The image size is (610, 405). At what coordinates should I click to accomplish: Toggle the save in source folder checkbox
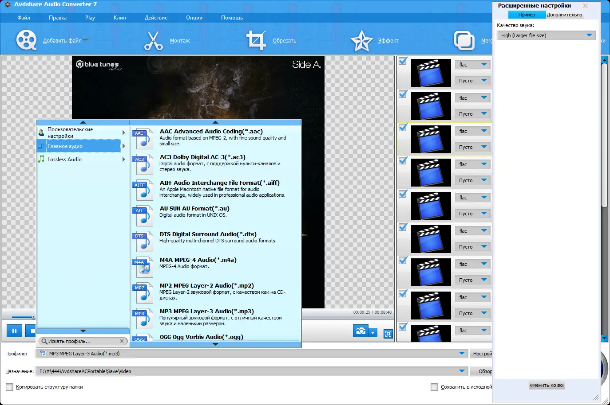click(x=434, y=387)
